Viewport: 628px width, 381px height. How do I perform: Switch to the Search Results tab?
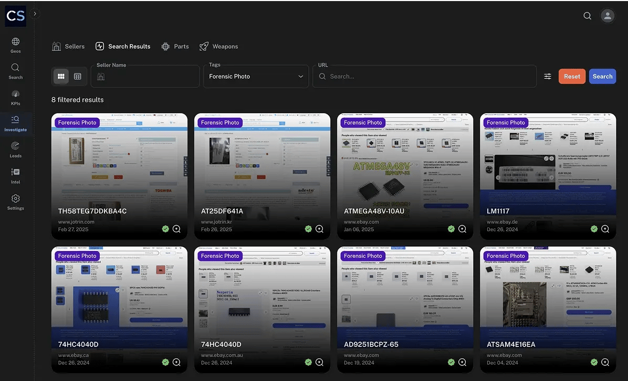(123, 46)
